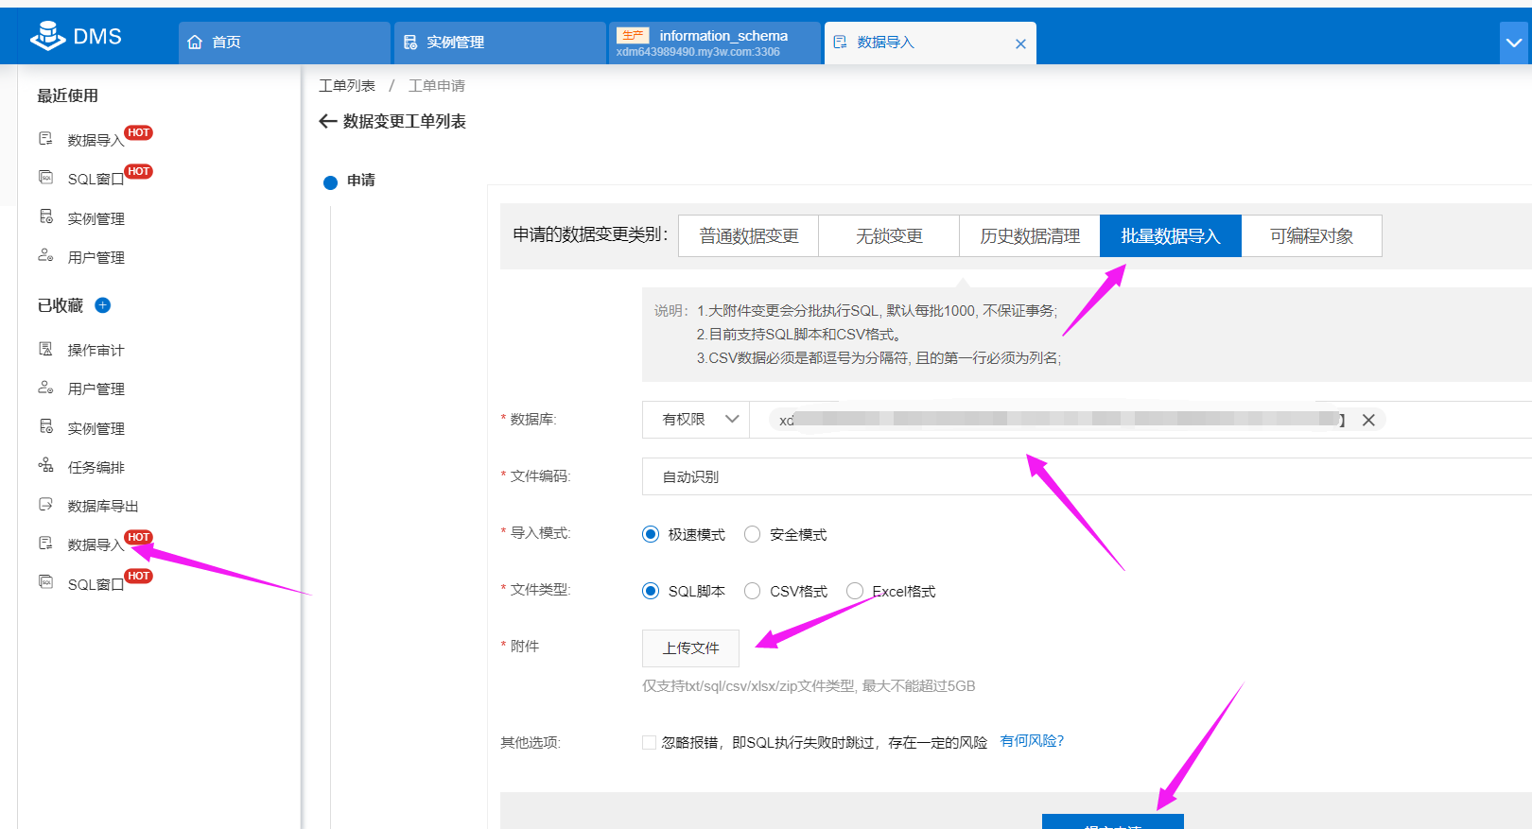Click the 上传文件 button

(690, 648)
